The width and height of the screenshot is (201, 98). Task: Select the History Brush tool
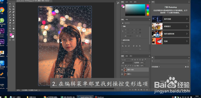pyautogui.click(x=10, y=17)
